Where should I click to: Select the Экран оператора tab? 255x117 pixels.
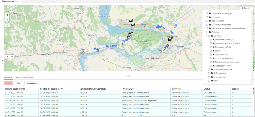tap(10, 1)
